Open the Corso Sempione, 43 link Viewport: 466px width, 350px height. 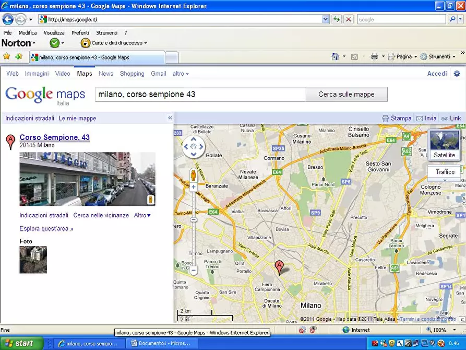pyautogui.click(x=54, y=137)
